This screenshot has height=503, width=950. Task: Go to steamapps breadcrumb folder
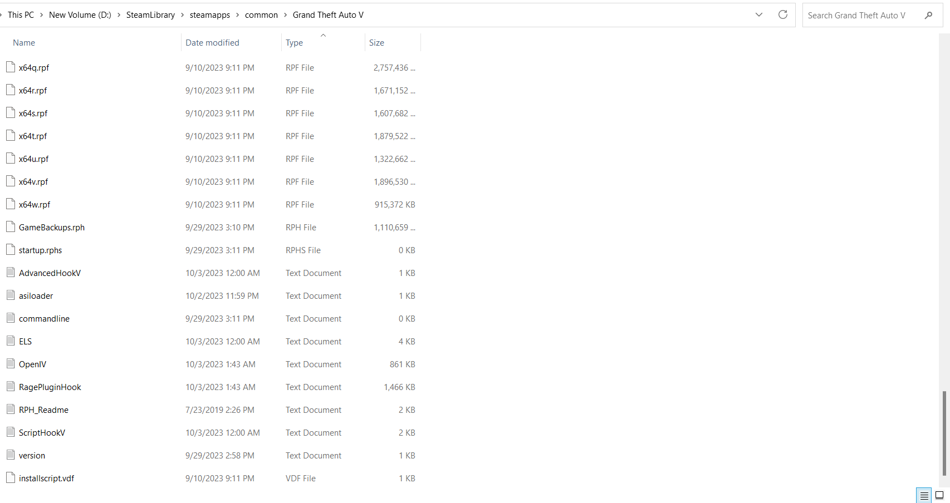210,15
